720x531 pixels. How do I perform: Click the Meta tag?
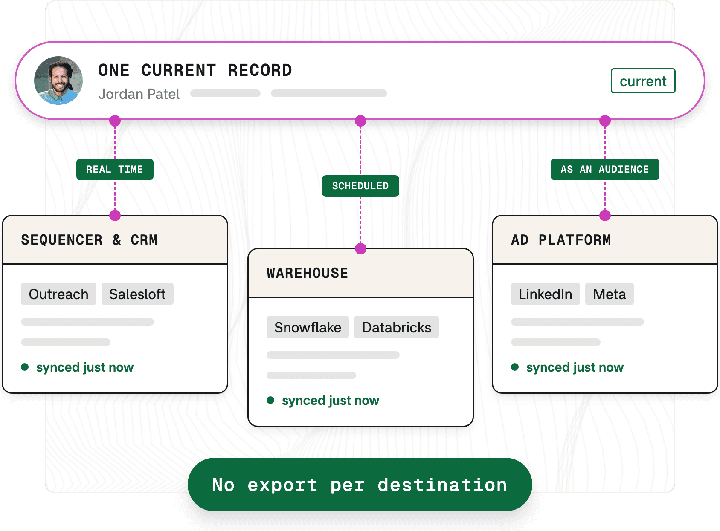click(x=610, y=294)
